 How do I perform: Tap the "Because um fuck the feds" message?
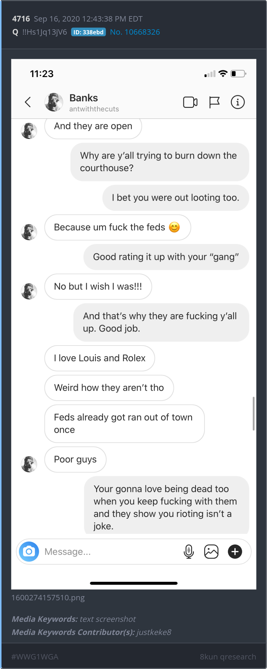click(117, 227)
